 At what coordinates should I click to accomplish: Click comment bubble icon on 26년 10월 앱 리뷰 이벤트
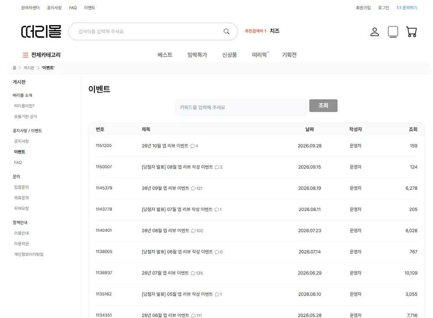click(x=193, y=146)
